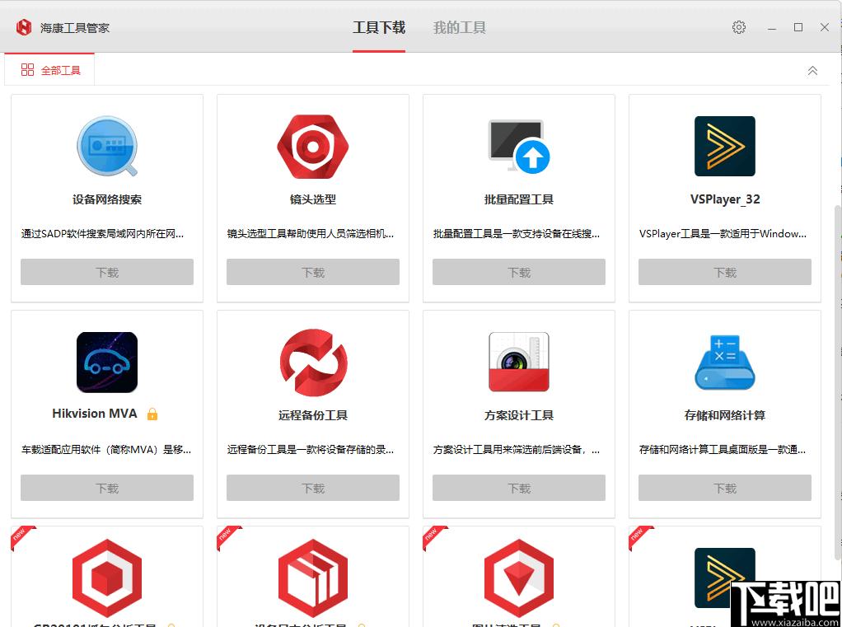Viewport: 842px width, 627px height.
Task: Click description starting 远程备份工具是一款
Action: click(311, 449)
